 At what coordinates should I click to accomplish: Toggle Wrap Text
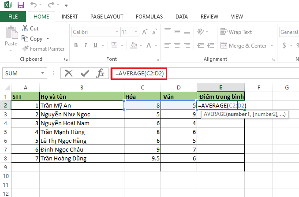coord(236,32)
